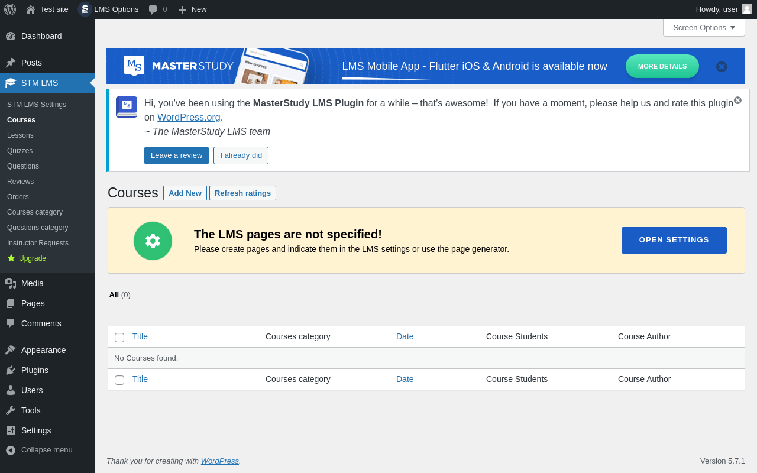
Task: Click the I already did button
Action: pyautogui.click(x=241, y=155)
